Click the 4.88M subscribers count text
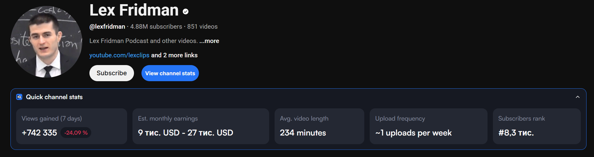This screenshot has height=157, width=594. (x=156, y=27)
